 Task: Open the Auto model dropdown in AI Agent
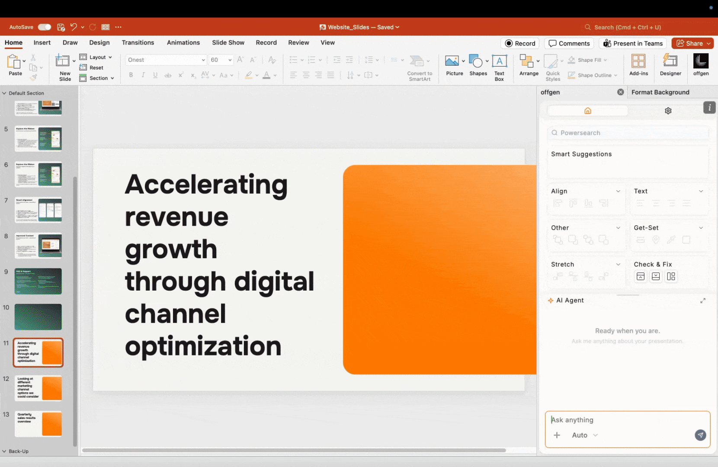click(584, 435)
